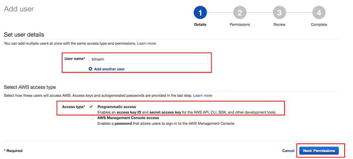
Task: Click the Permissions step label
Action: (x=240, y=25)
